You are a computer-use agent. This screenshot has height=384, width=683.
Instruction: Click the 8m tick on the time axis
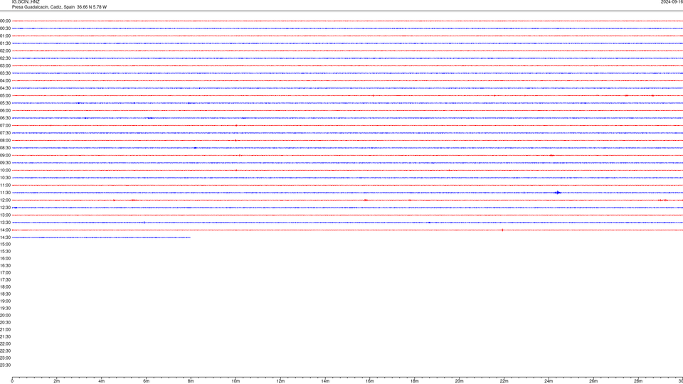coord(191,381)
